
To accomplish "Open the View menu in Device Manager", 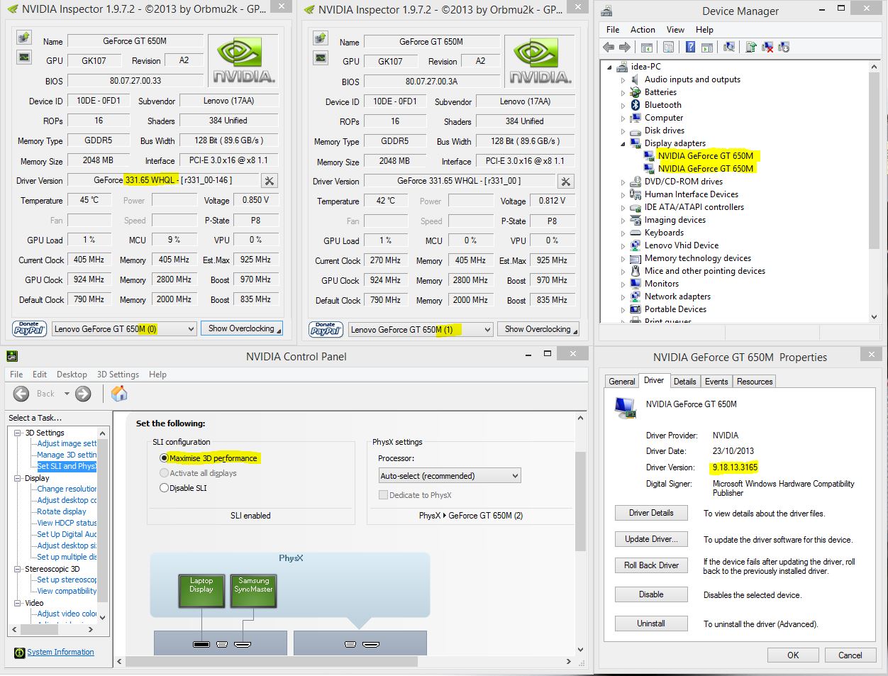I will pyautogui.click(x=675, y=30).
